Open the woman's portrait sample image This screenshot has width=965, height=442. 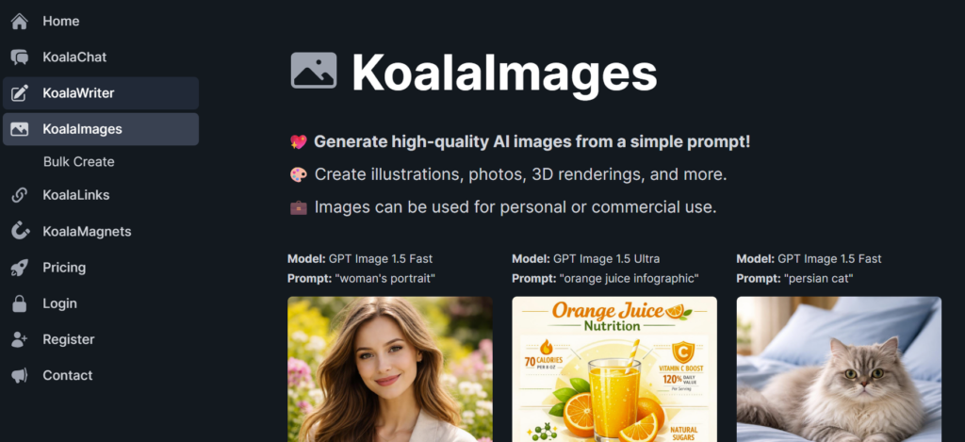tap(390, 369)
